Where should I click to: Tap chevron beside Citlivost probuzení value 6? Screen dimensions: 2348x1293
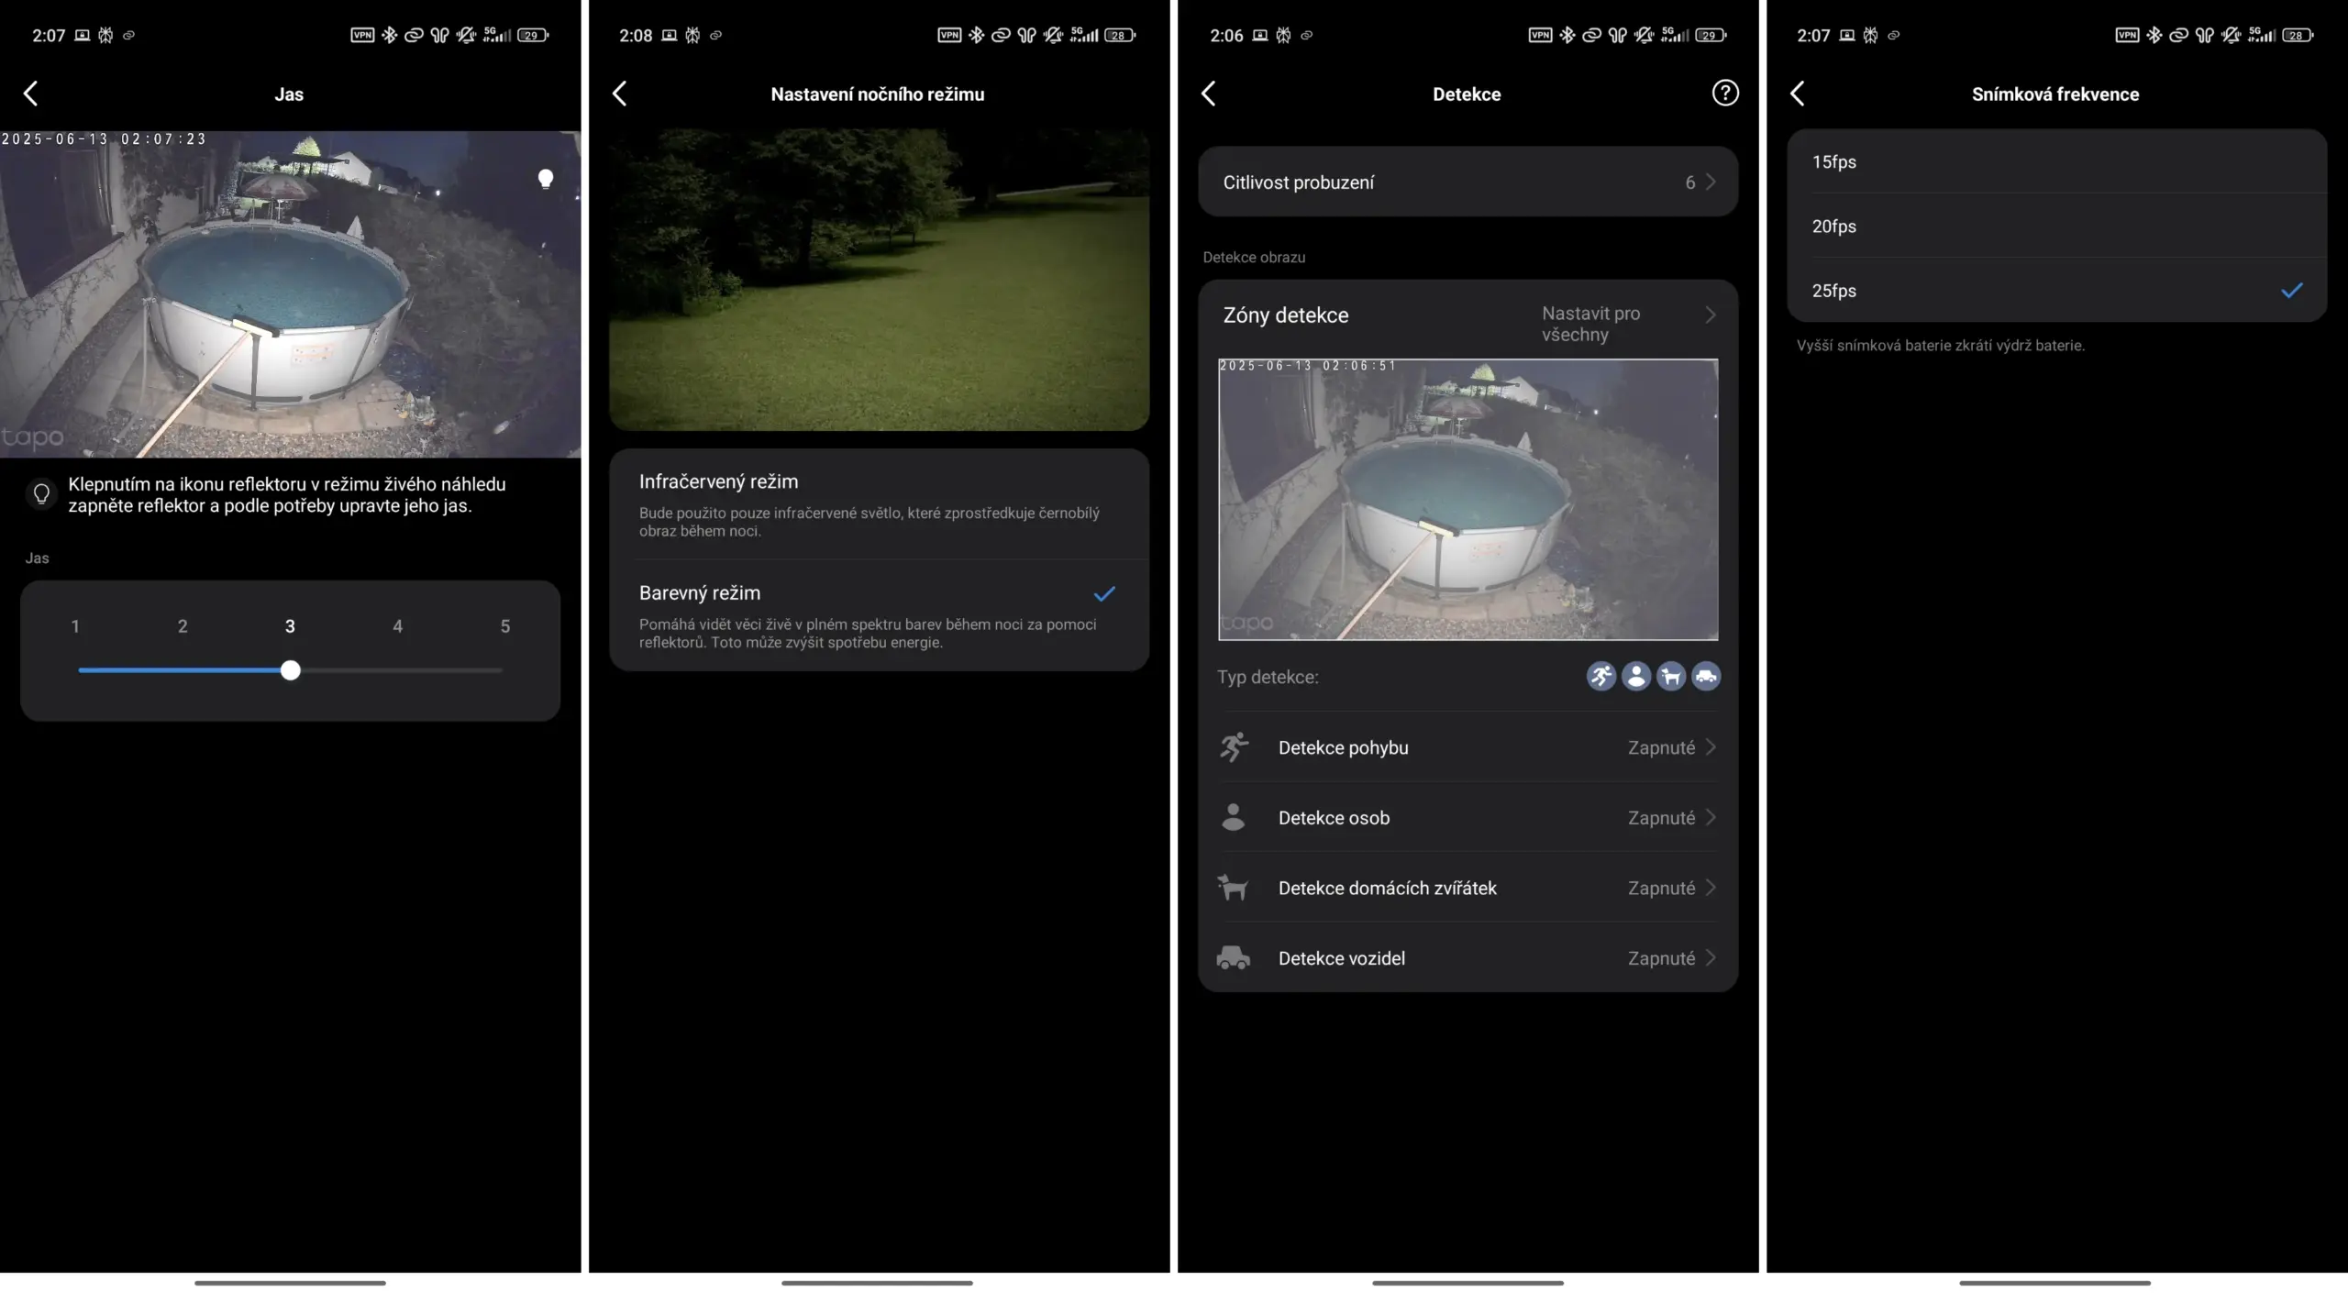point(1711,182)
